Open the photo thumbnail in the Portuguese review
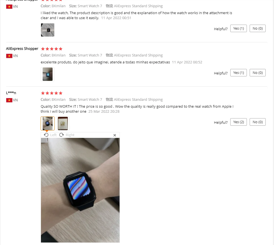The height and width of the screenshot is (245, 274). pos(48,74)
